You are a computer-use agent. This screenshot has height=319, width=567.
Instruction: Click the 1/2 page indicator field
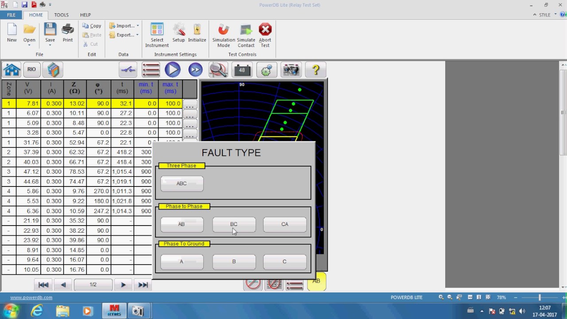click(x=93, y=285)
